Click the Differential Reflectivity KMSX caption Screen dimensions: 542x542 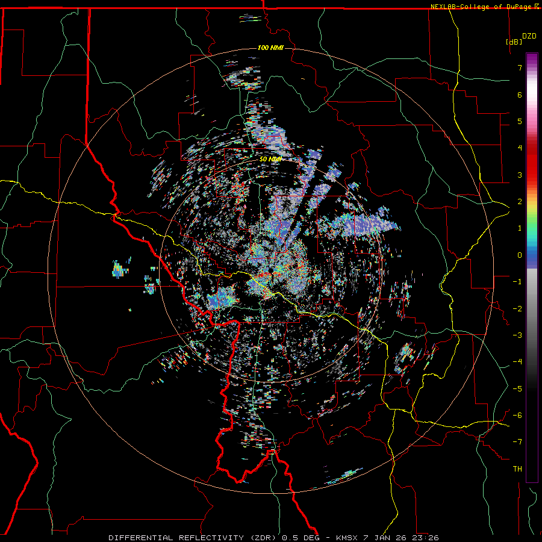click(x=274, y=538)
